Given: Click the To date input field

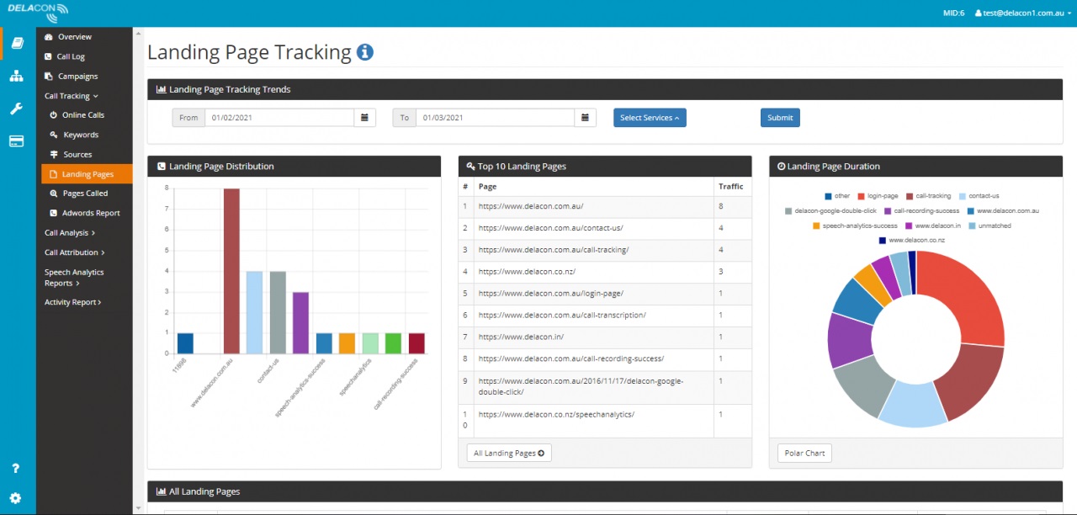Looking at the screenshot, I should point(496,118).
